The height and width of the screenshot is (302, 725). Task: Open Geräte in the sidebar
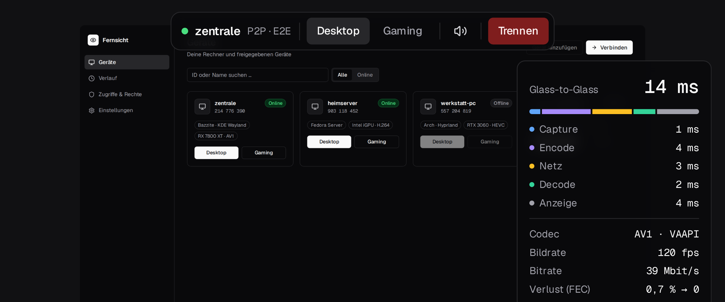coord(127,62)
